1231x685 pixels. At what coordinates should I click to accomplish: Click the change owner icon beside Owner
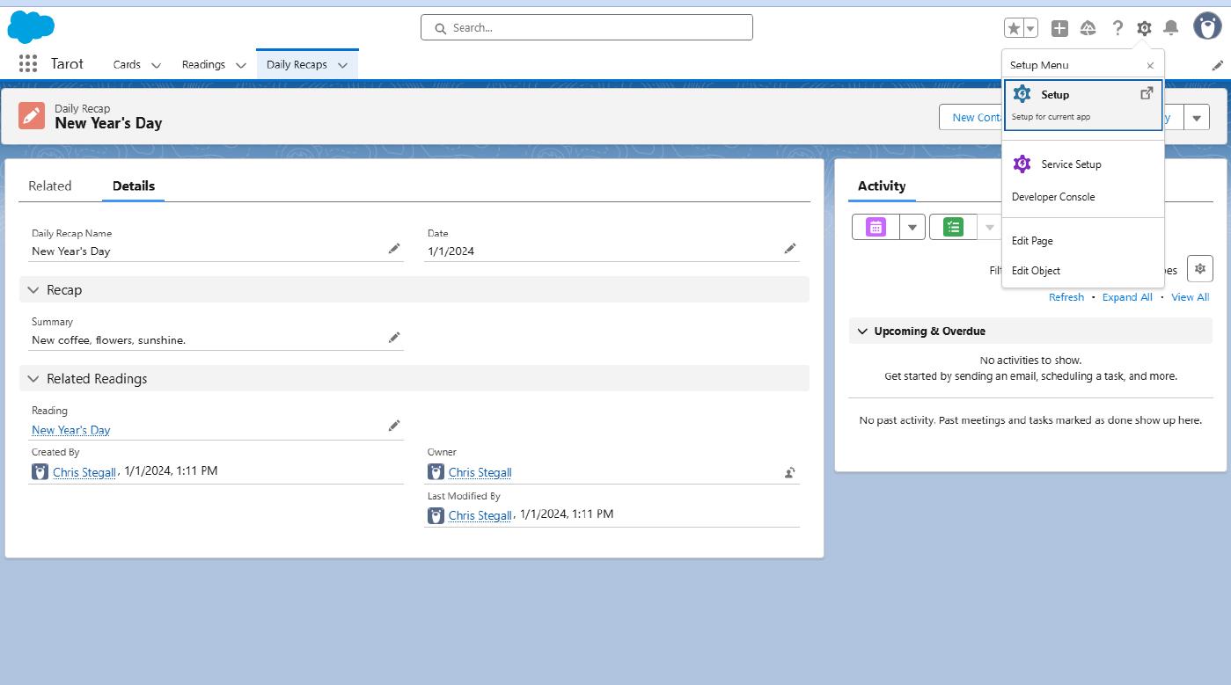click(789, 472)
